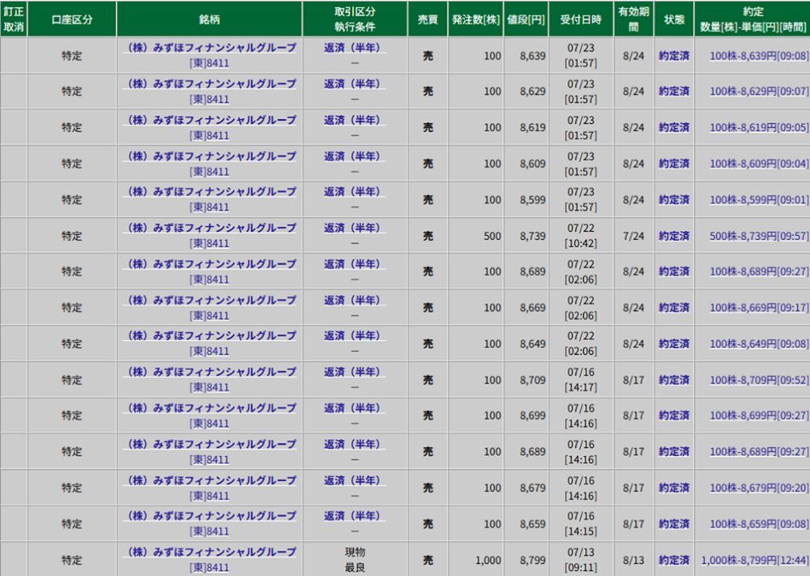Click 返済（半年）link in the 8,699 row
Screen dimensions: 810x576
pos(355,408)
